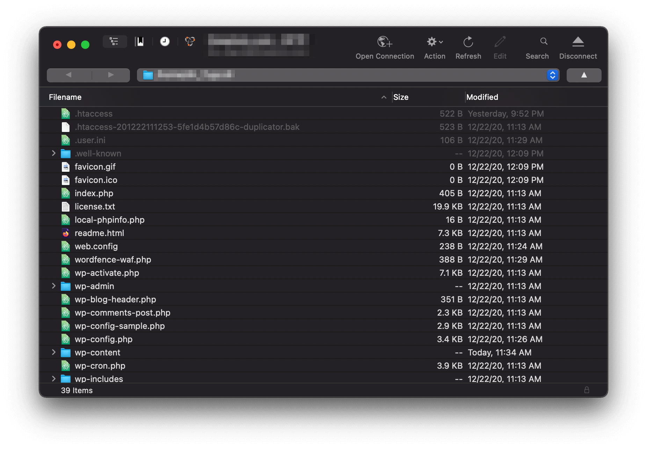
Task: Expand the wp-content folder
Action: pos(53,352)
